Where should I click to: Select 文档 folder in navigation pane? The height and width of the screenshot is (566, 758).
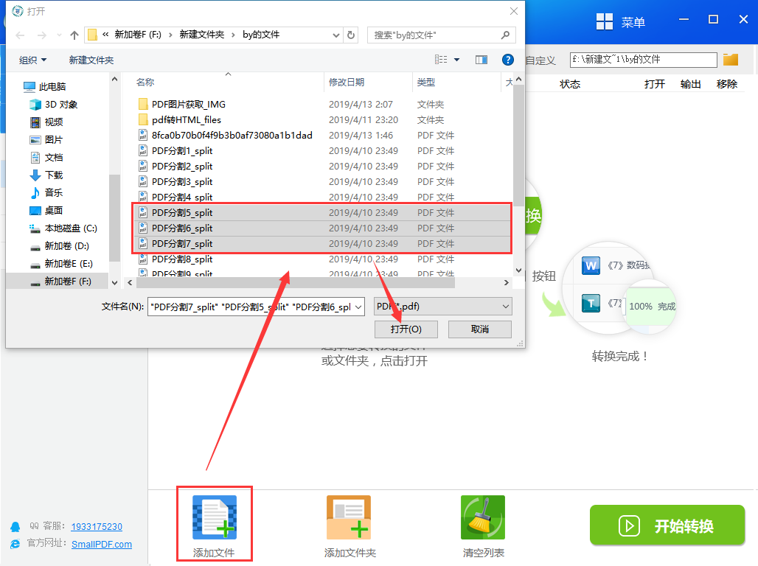pyautogui.click(x=46, y=157)
